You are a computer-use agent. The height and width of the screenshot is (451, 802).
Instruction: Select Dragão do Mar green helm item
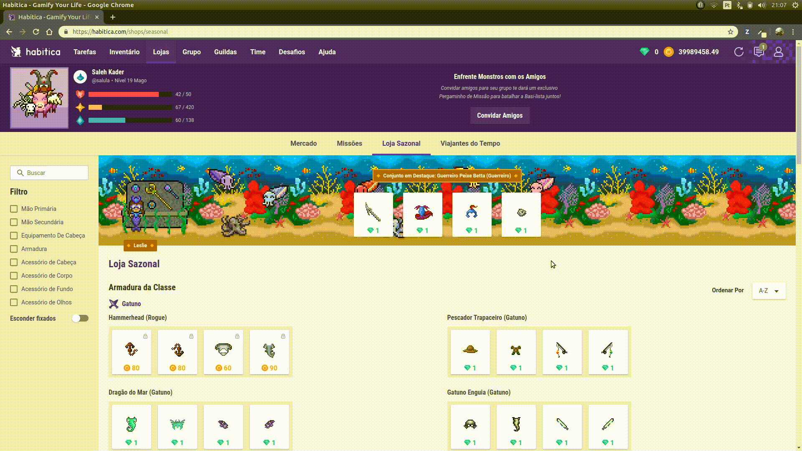tap(178, 427)
